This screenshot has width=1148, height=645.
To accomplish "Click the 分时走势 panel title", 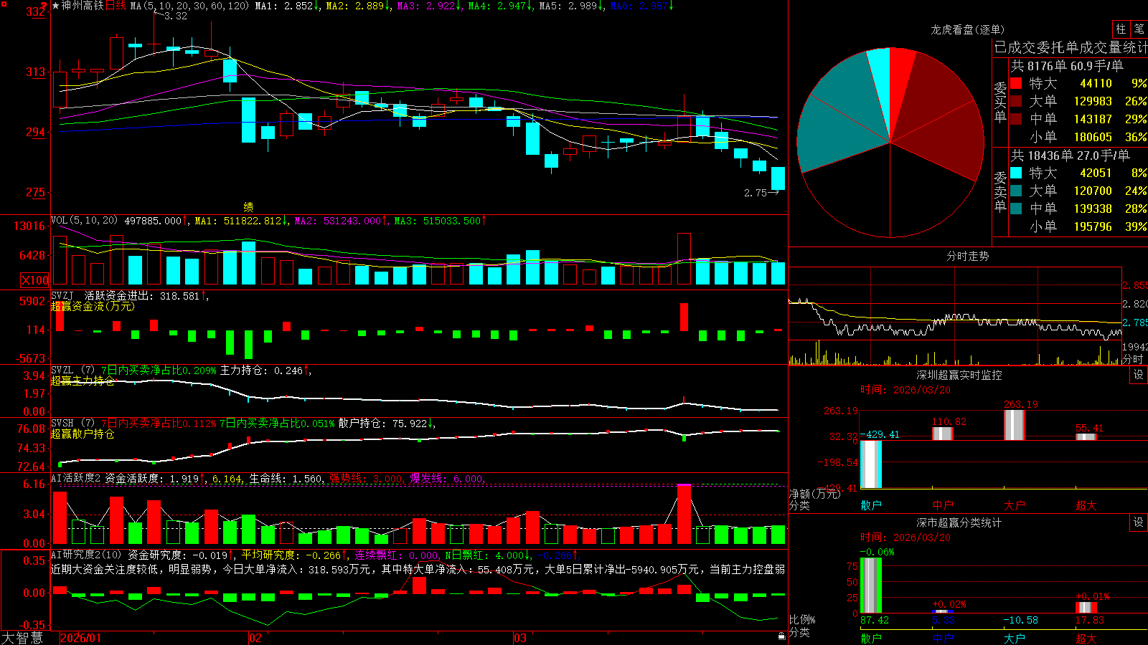I will (x=967, y=256).
